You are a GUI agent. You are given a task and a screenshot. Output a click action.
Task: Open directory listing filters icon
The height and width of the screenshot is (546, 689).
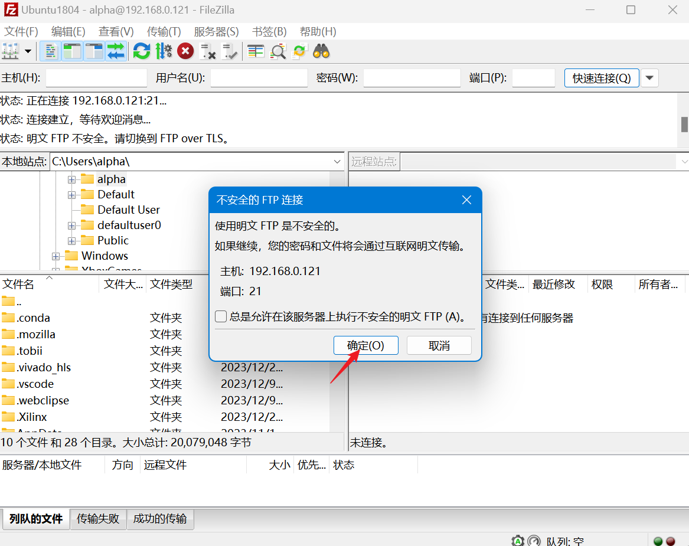(255, 51)
